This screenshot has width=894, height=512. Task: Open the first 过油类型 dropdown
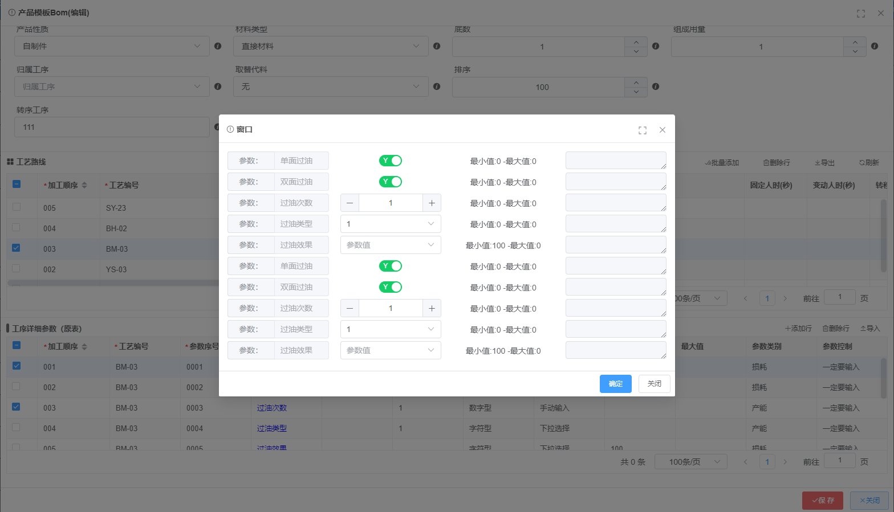[391, 224]
